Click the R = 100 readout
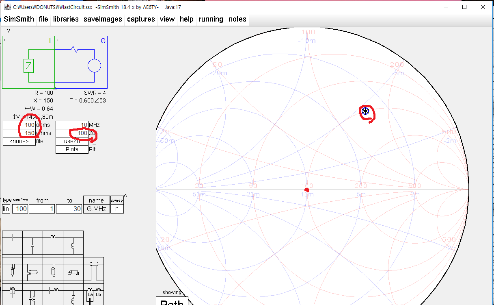Image resolution: width=494 pixels, height=305 pixels. (43, 93)
